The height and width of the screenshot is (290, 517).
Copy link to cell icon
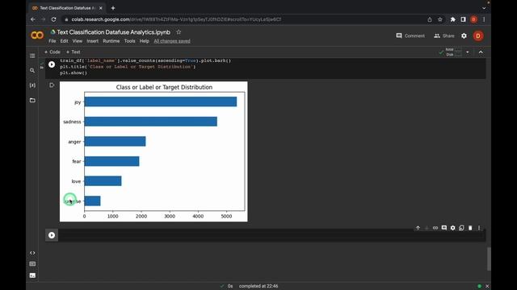pos(435,228)
